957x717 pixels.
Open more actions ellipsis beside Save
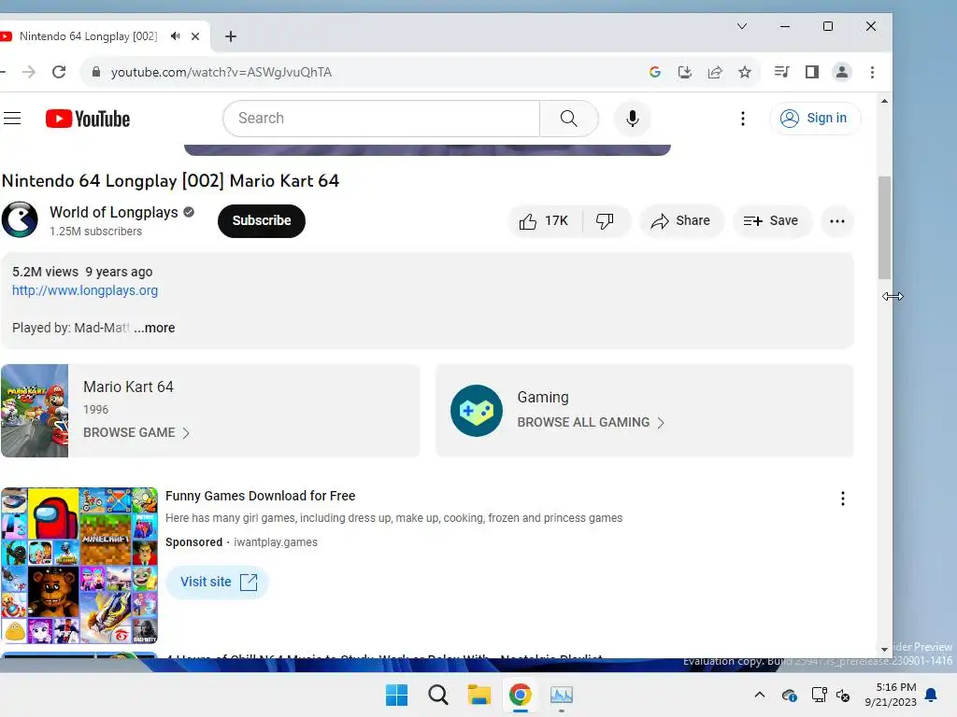(x=837, y=220)
